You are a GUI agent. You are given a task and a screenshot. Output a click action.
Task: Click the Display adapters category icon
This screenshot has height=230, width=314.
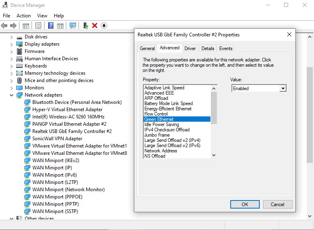pyautogui.click(x=19, y=44)
